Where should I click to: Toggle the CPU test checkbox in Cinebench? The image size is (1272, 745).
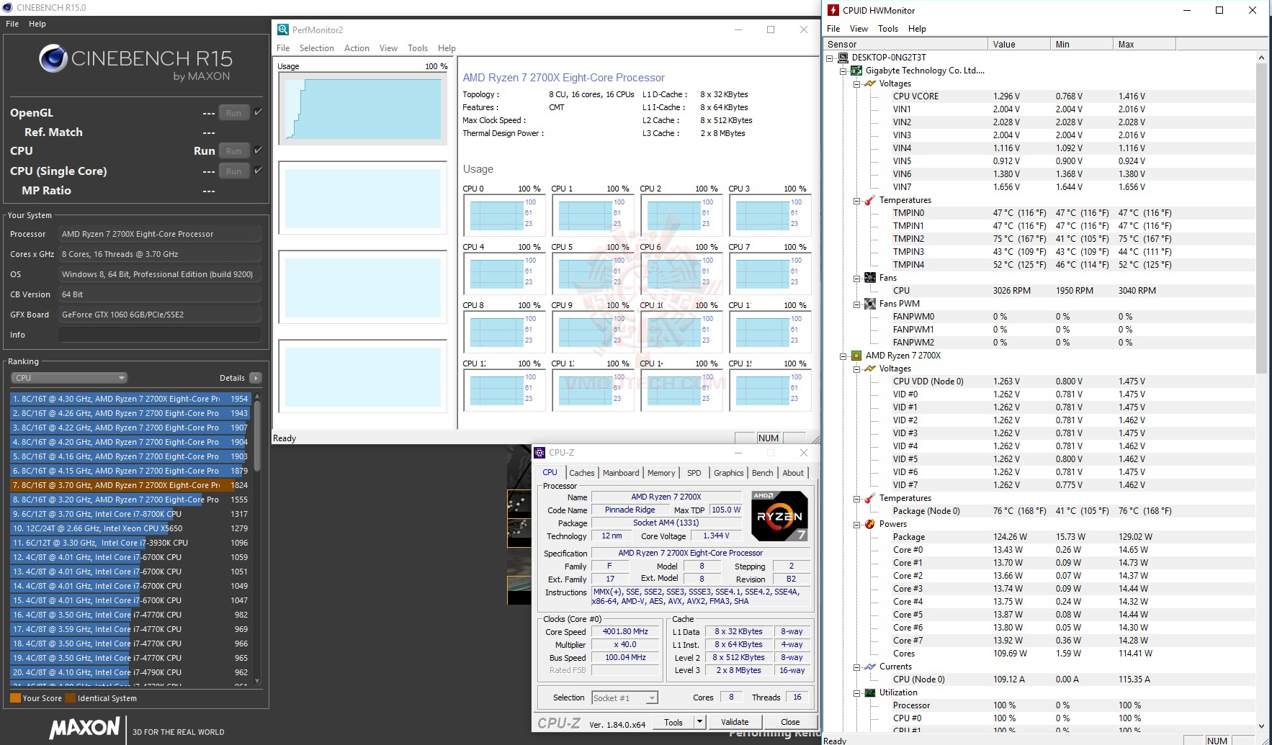coord(258,150)
